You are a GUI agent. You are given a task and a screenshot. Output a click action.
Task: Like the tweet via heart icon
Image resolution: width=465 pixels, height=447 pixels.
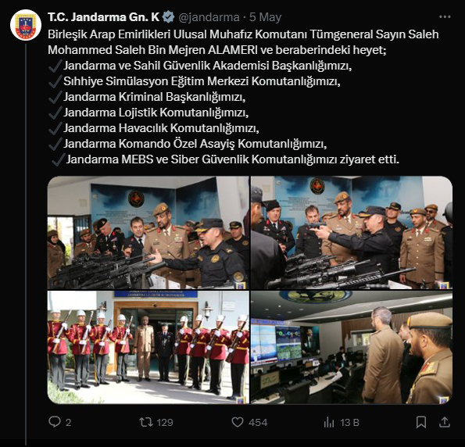click(238, 422)
